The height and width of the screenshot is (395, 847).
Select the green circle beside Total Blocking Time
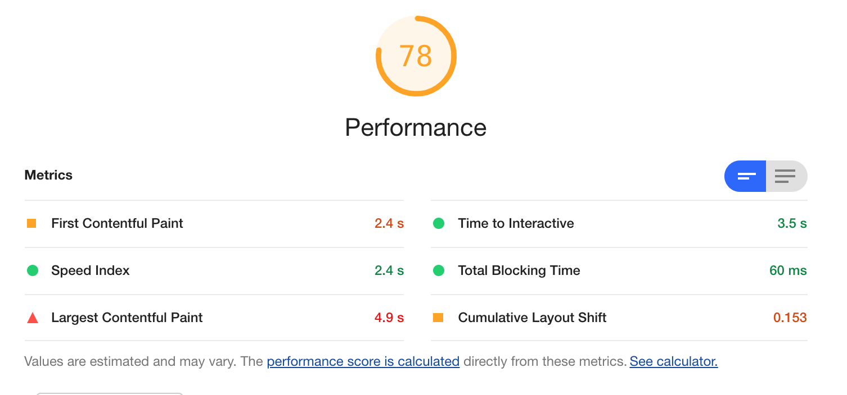pos(439,270)
